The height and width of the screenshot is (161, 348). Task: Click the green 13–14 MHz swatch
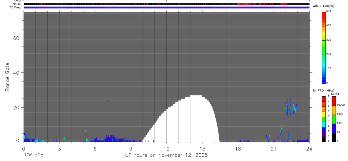324,119
